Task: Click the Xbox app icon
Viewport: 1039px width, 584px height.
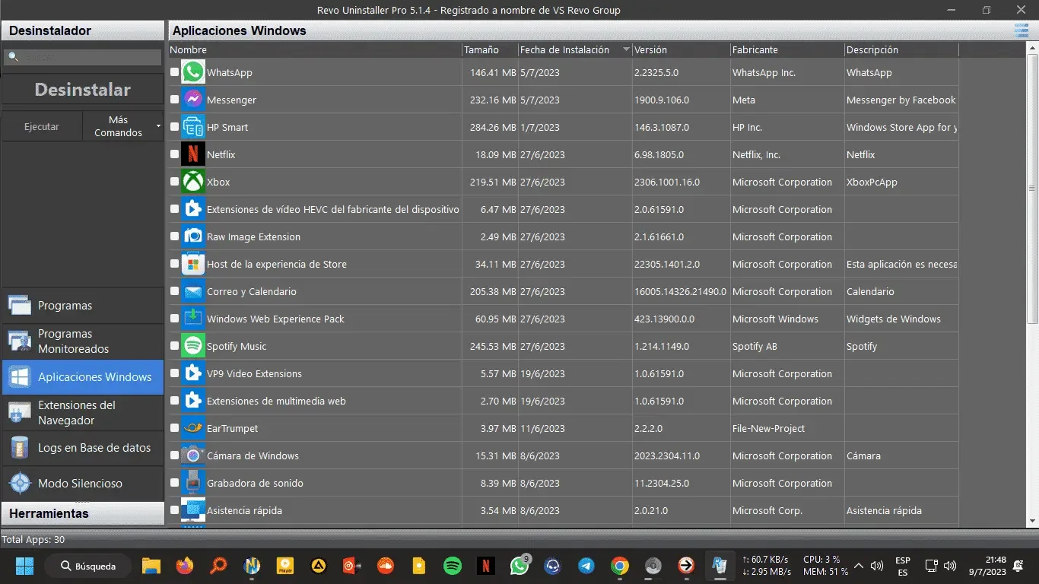Action: (x=193, y=182)
